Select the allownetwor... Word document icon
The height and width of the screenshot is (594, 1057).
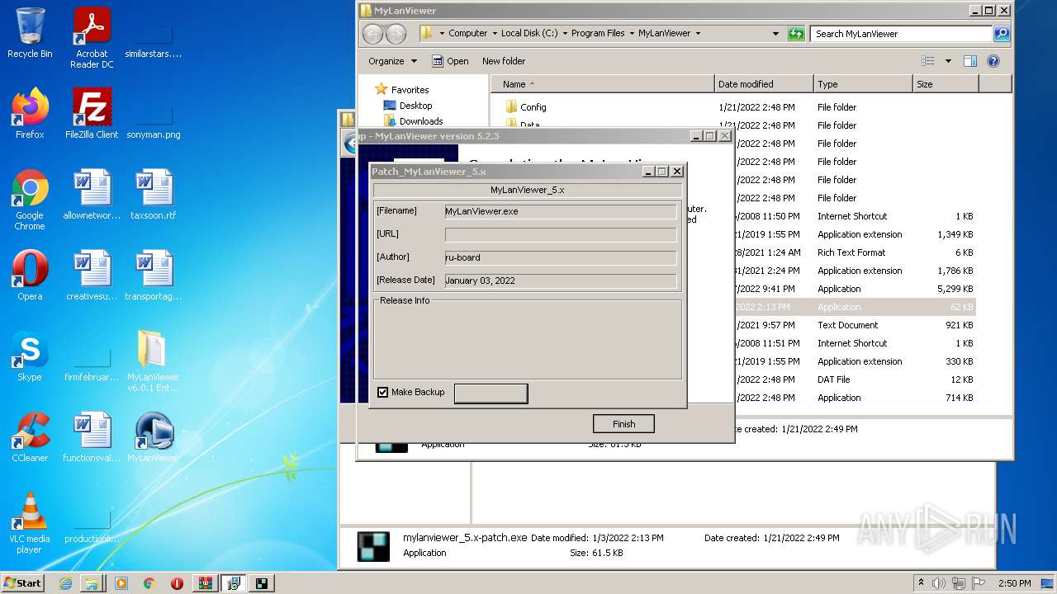point(92,194)
